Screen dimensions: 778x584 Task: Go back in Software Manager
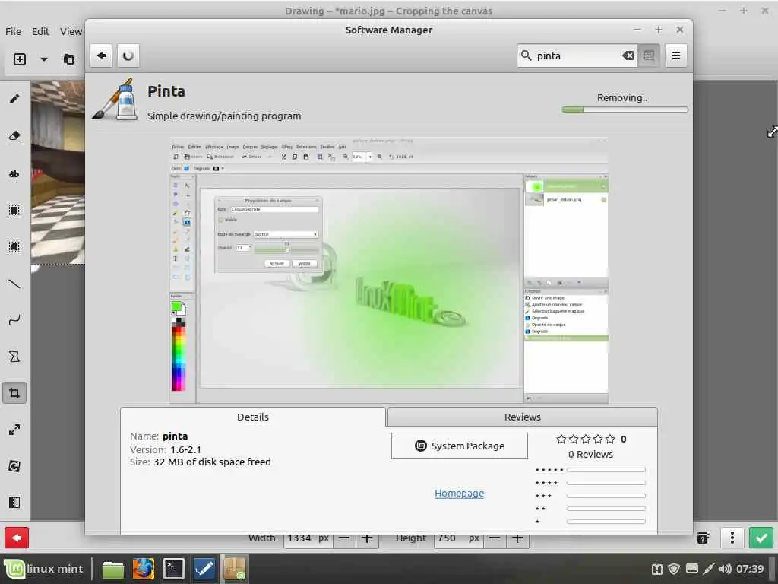click(x=102, y=56)
